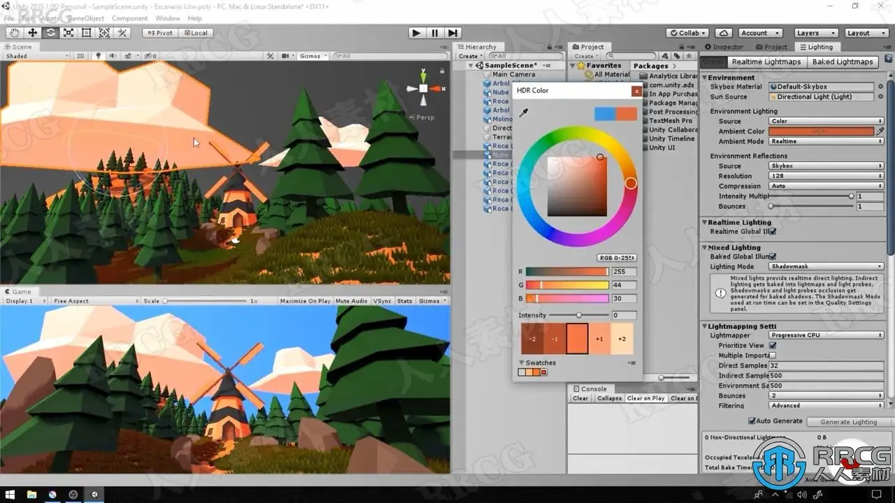
Task: Click the Step frame button
Action: (453, 33)
